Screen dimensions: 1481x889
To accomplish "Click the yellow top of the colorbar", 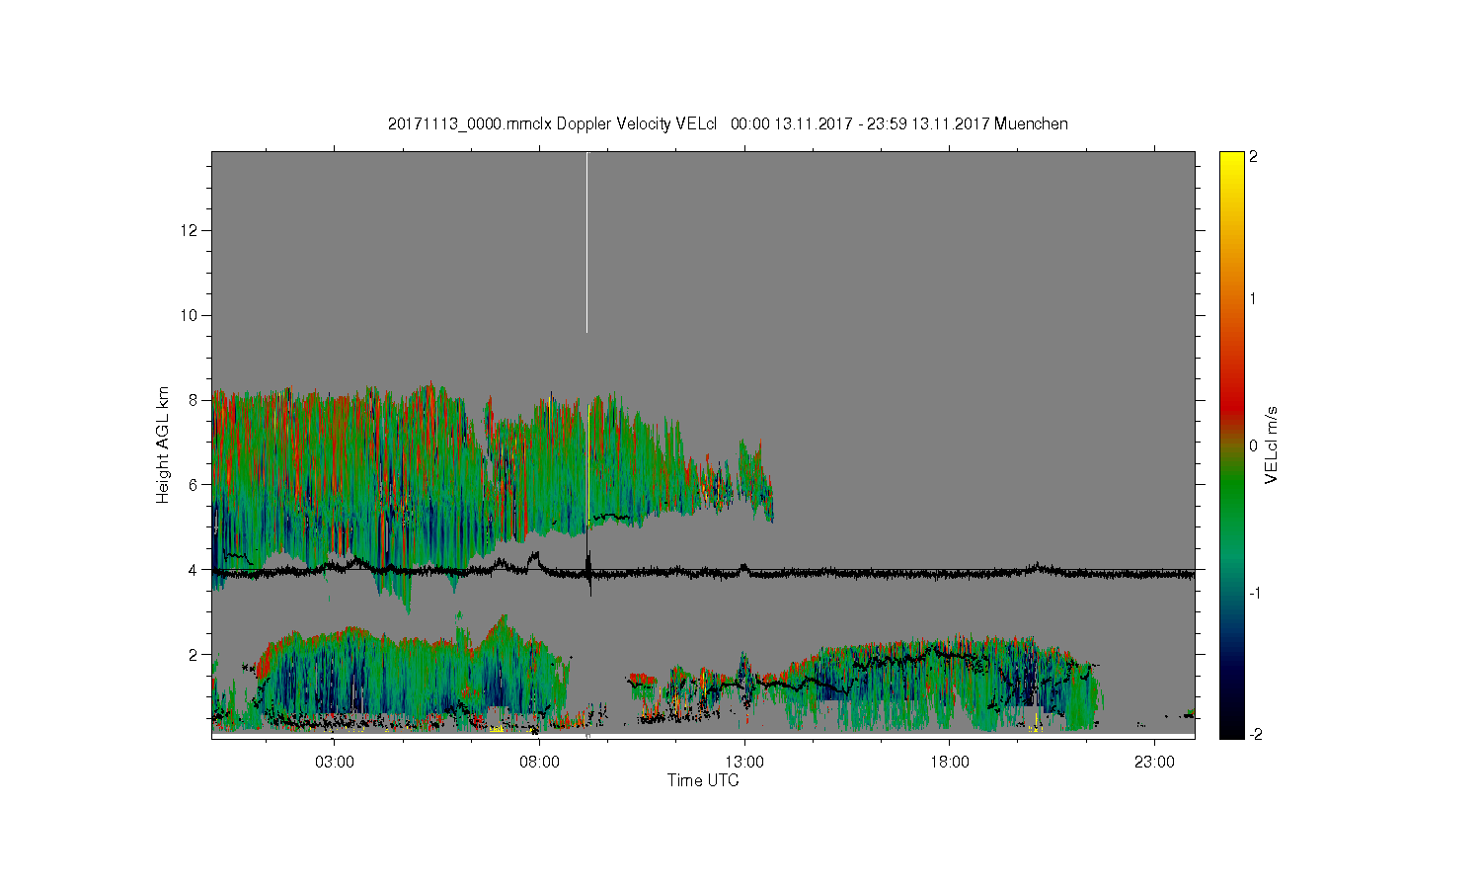I will (x=1231, y=158).
